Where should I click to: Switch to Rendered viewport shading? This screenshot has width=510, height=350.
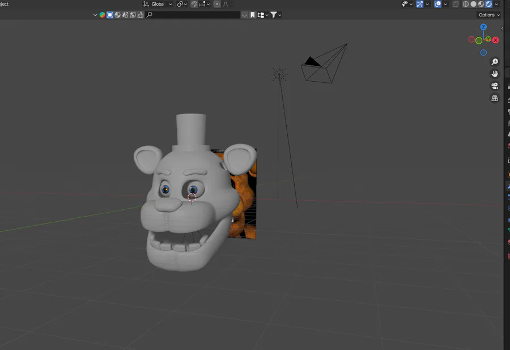tap(488, 4)
